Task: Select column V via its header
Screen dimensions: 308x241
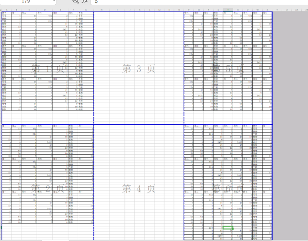Action: coord(248,10)
